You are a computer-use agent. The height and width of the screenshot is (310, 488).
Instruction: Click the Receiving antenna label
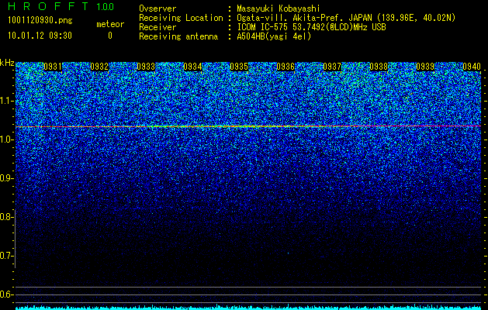pos(178,36)
